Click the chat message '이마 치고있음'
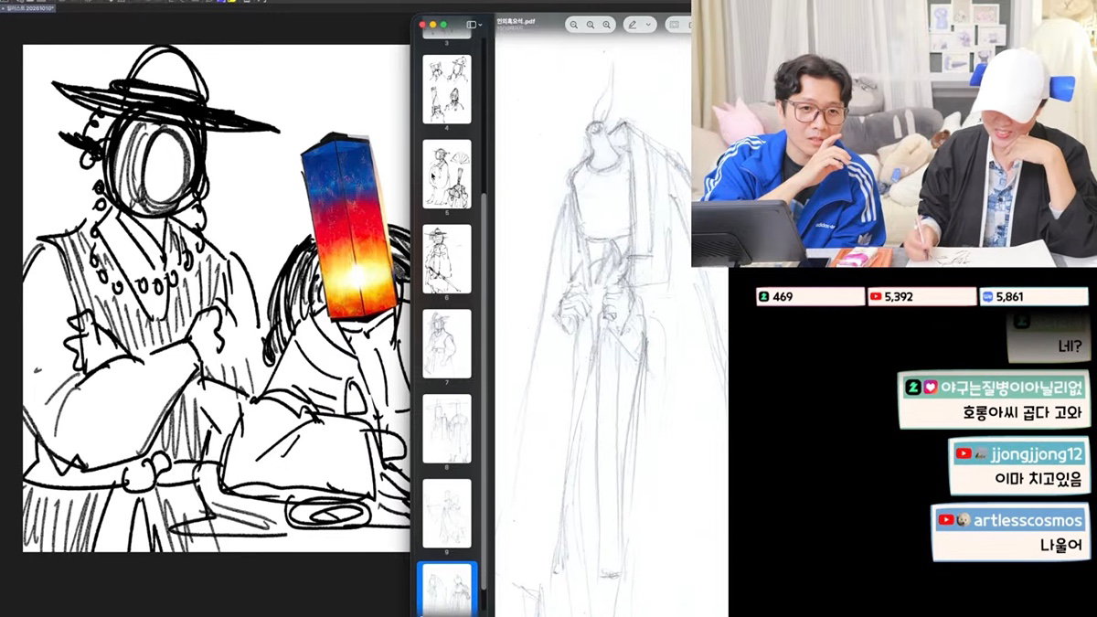The height and width of the screenshot is (617, 1097). click(1038, 479)
